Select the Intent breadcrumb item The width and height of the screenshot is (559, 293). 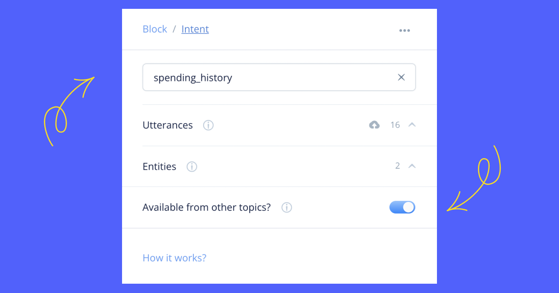pos(195,29)
